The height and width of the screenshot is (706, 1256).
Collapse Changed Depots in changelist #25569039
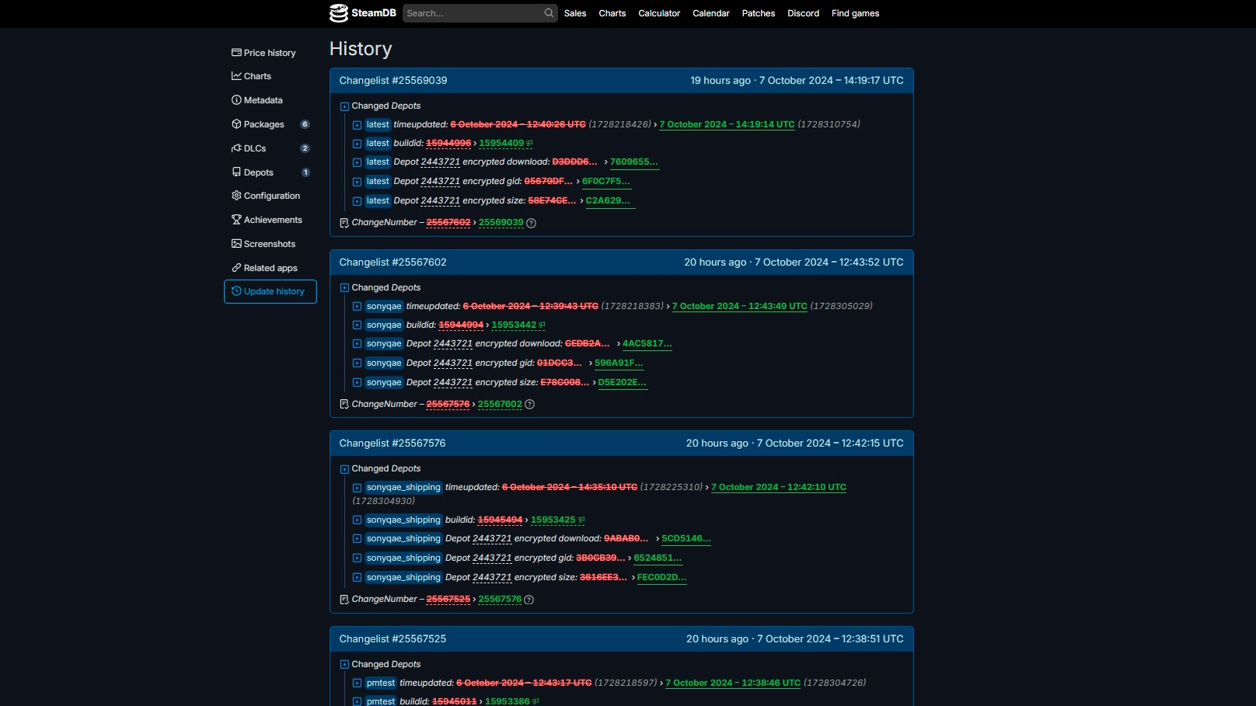click(344, 106)
